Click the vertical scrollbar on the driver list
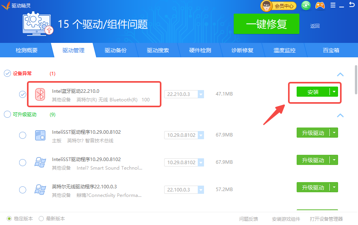 coord(356,80)
